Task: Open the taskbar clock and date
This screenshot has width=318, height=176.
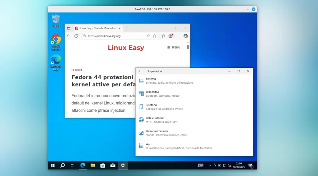Action: (x=239, y=165)
